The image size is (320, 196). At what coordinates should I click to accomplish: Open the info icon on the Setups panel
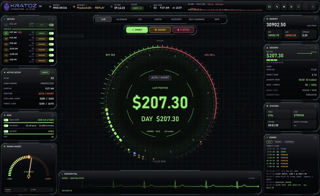coord(52,19)
